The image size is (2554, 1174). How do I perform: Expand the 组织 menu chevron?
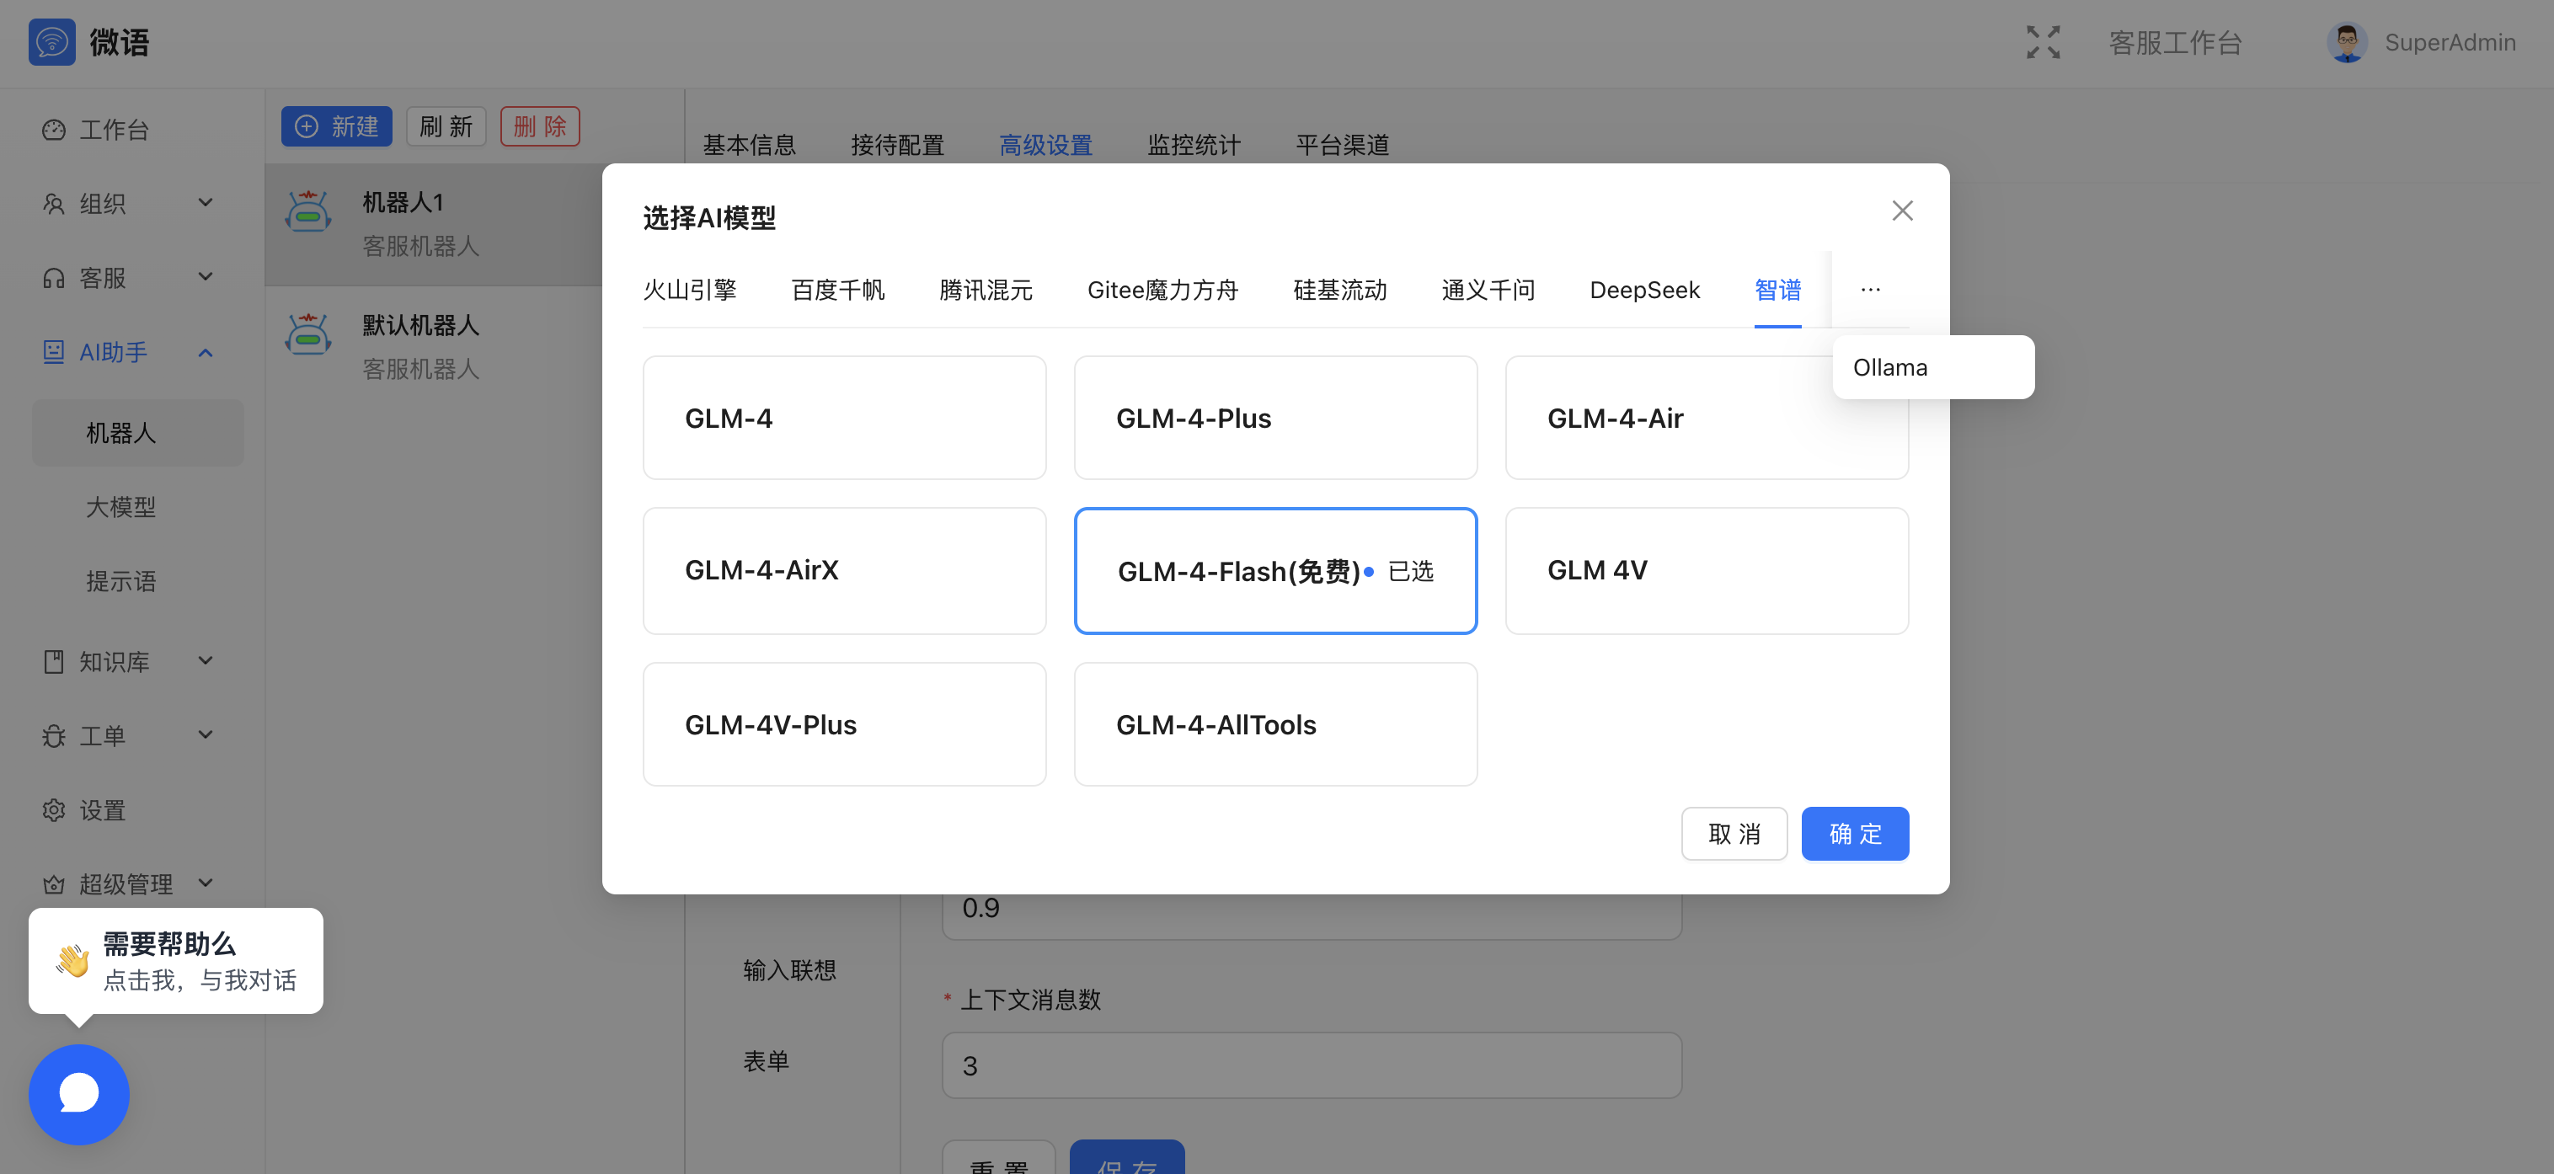point(206,202)
